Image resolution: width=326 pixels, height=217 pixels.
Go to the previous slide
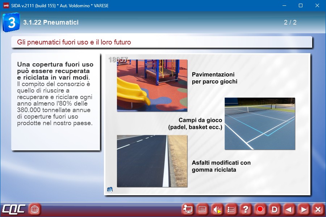[x=289, y=209]
